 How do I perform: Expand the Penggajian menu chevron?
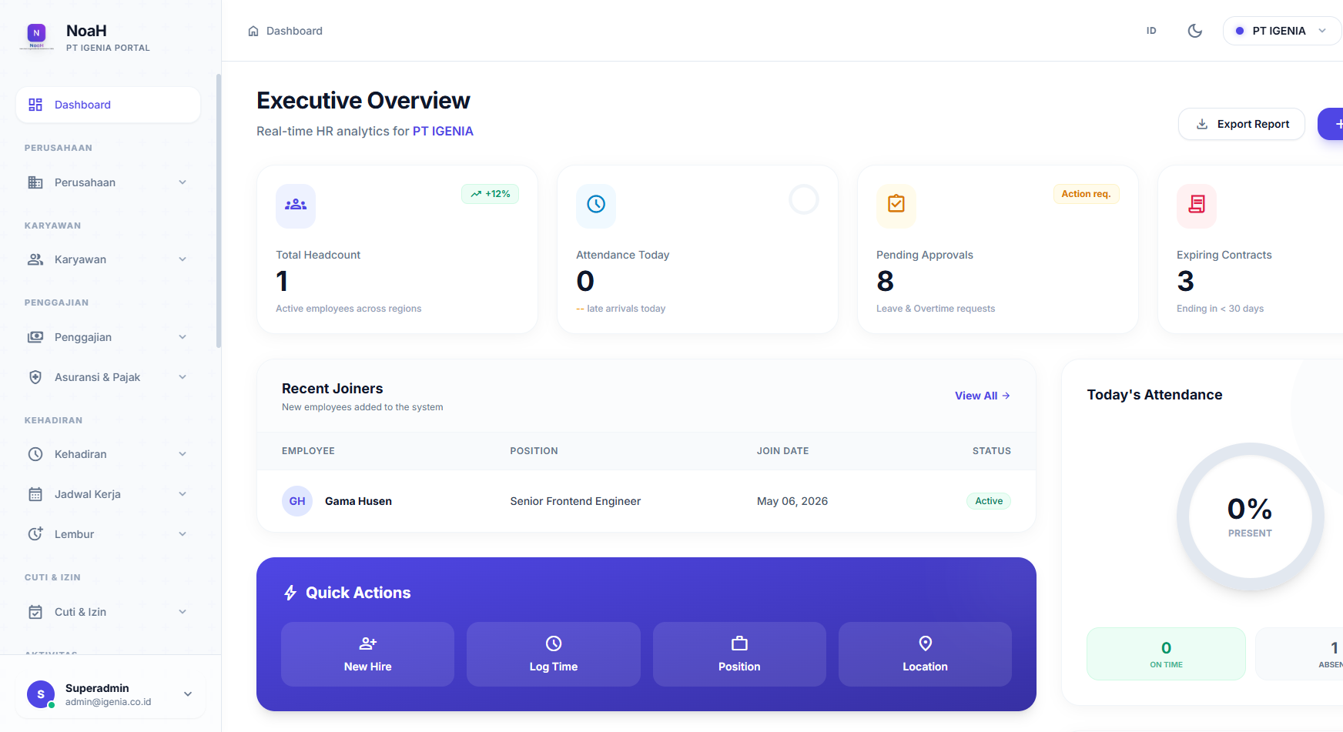click(x=183, y=337)
